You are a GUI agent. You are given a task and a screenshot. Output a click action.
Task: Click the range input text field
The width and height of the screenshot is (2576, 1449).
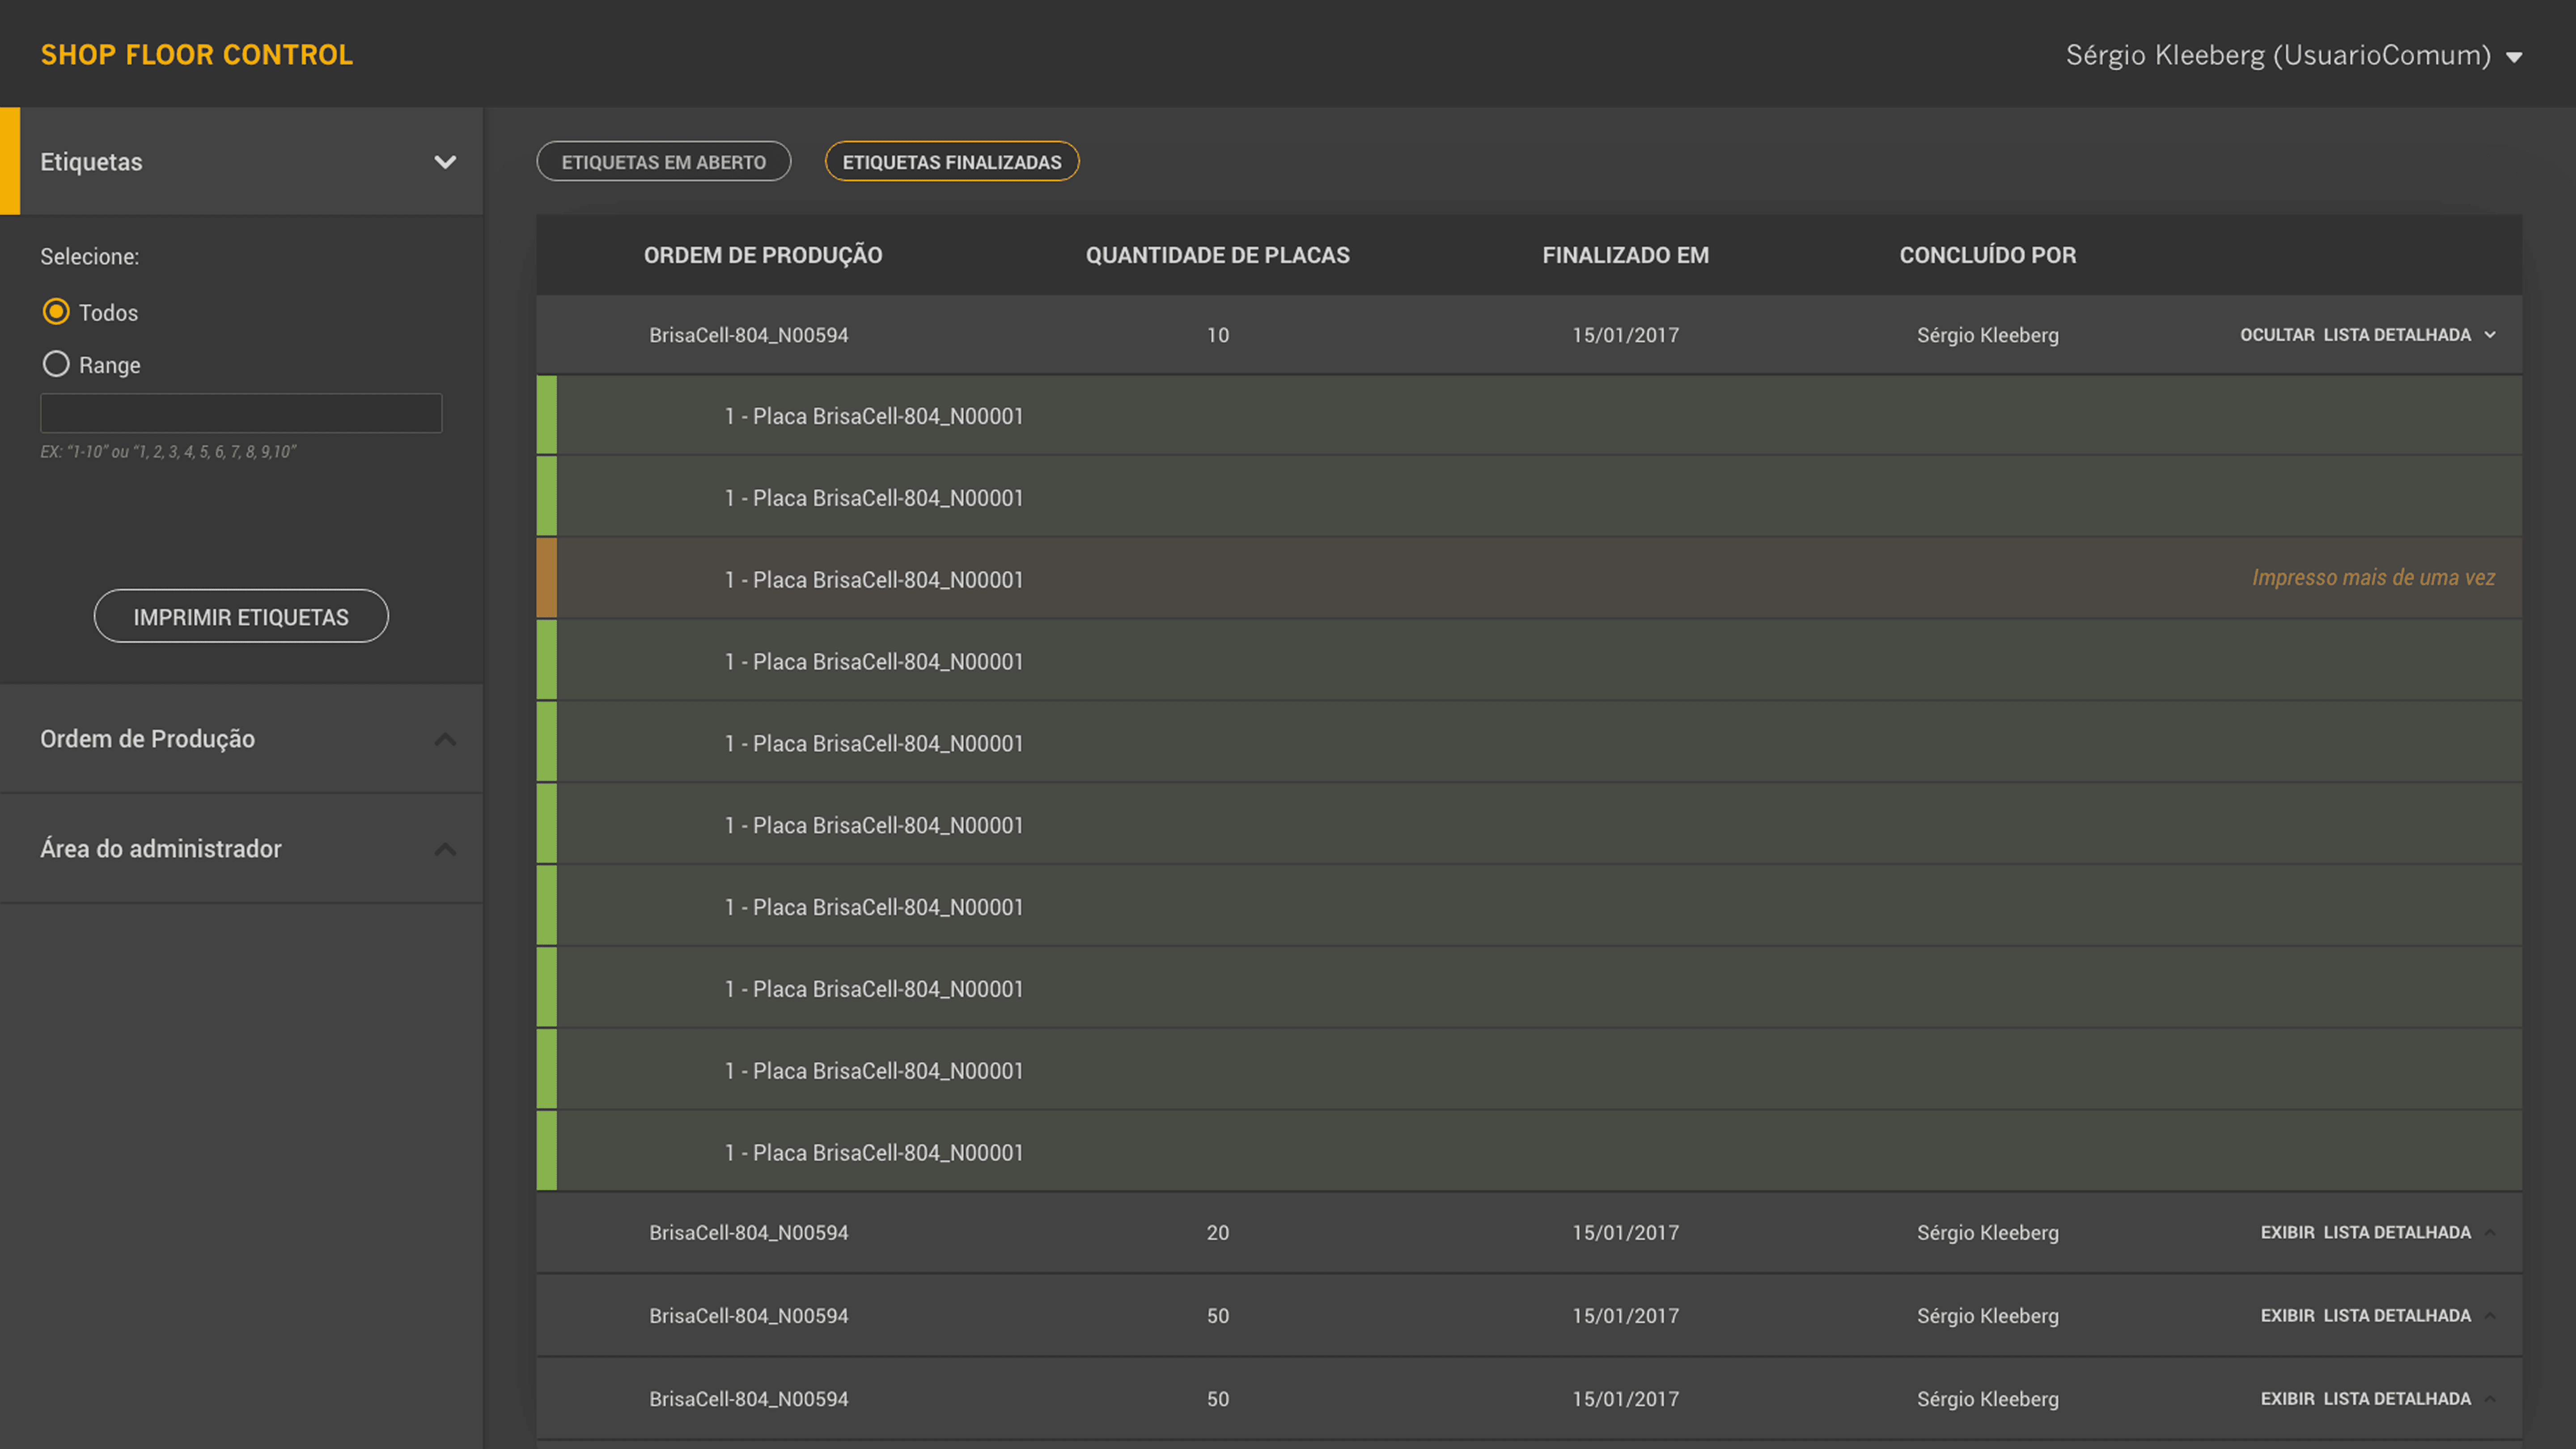pos(241,413)
